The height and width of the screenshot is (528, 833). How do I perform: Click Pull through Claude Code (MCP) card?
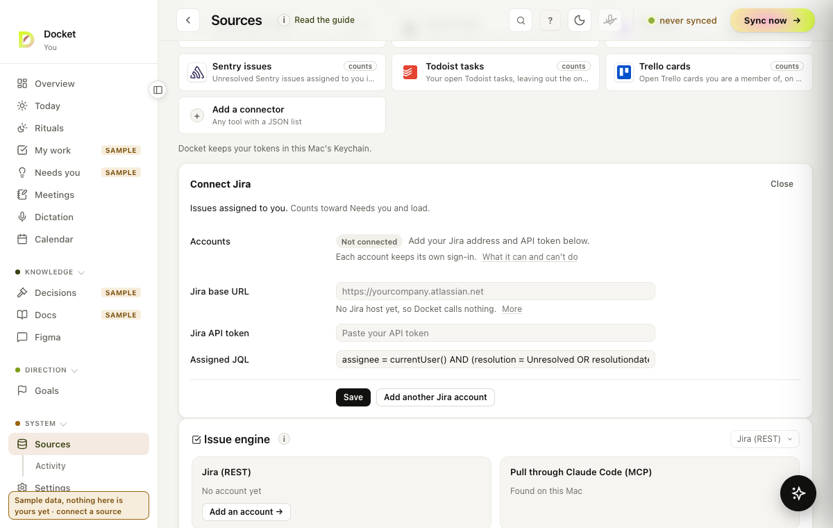click(x=649, y=492)
